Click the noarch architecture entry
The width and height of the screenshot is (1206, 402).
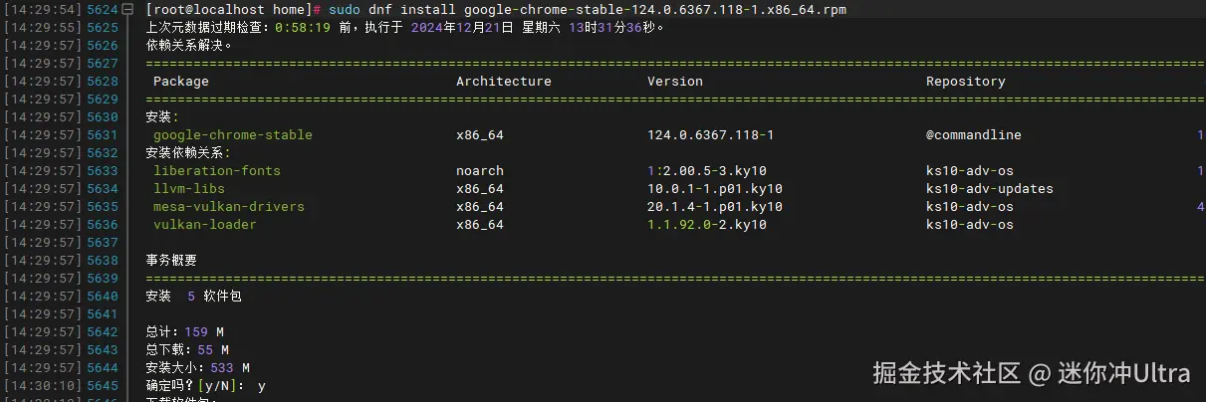tap(479, 170)
